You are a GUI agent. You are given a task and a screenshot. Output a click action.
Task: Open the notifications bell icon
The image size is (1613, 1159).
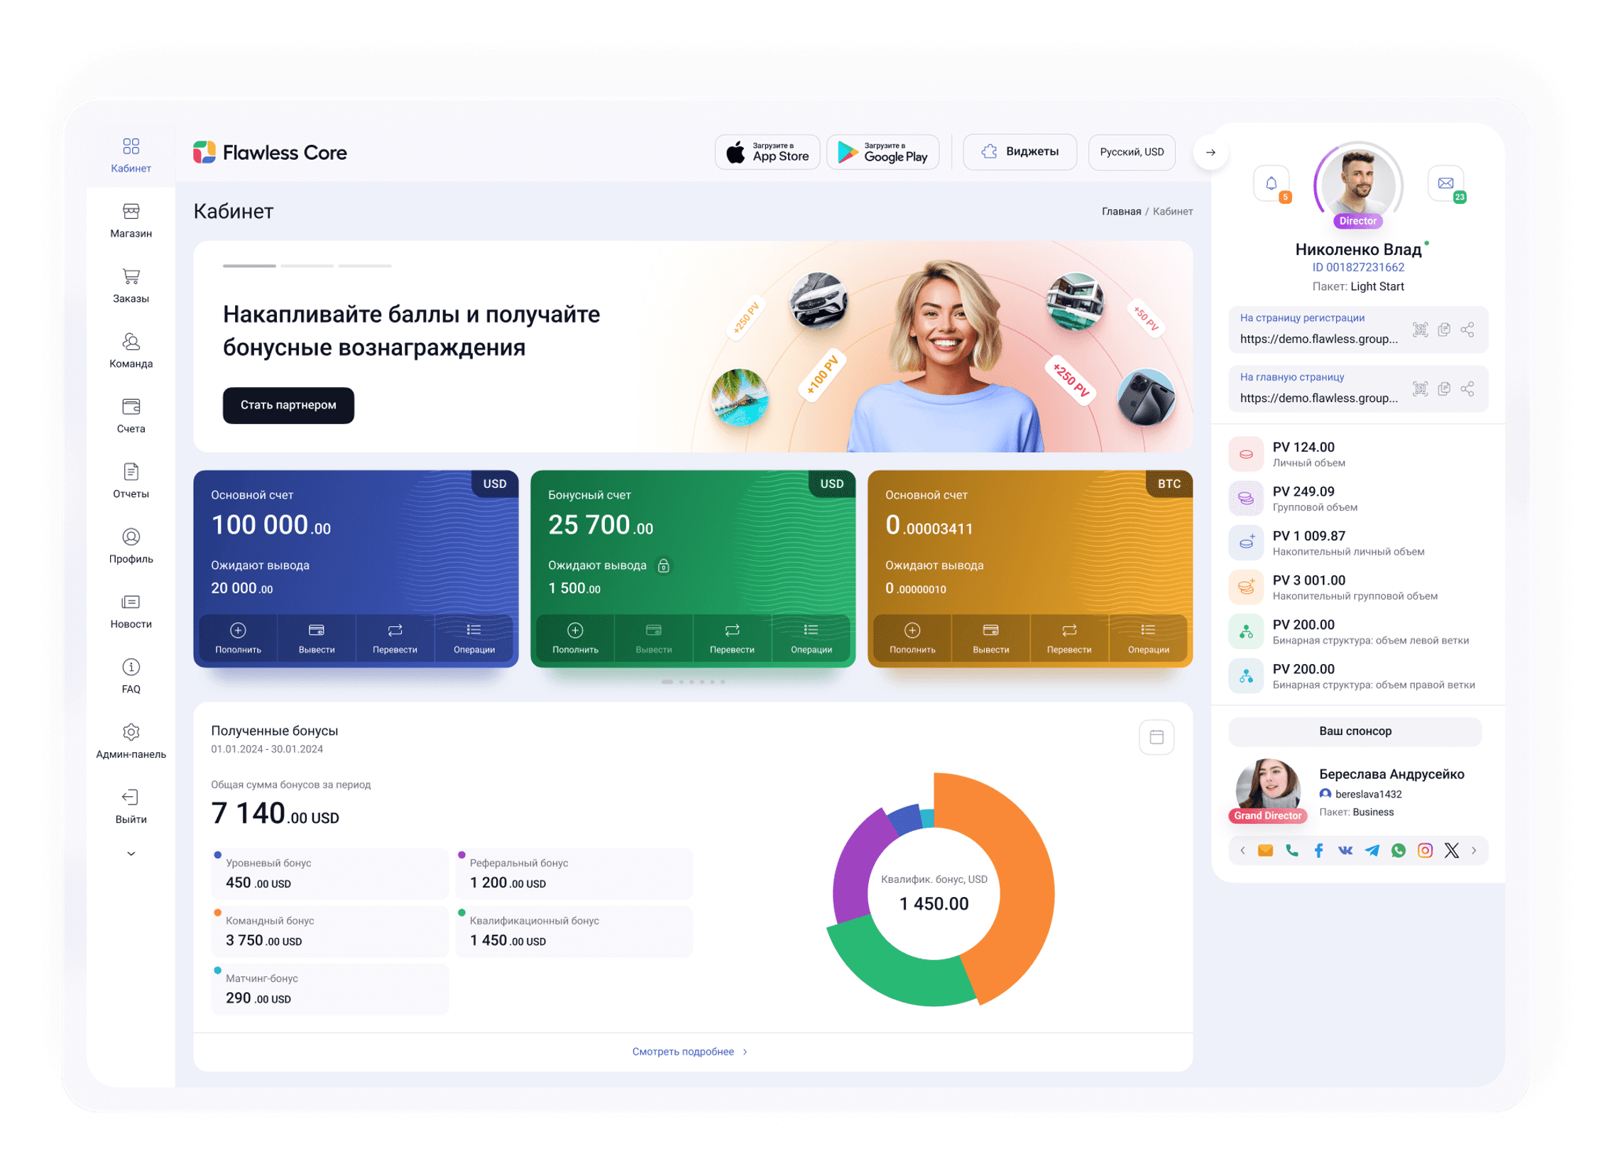click(x=1271, y=183)
